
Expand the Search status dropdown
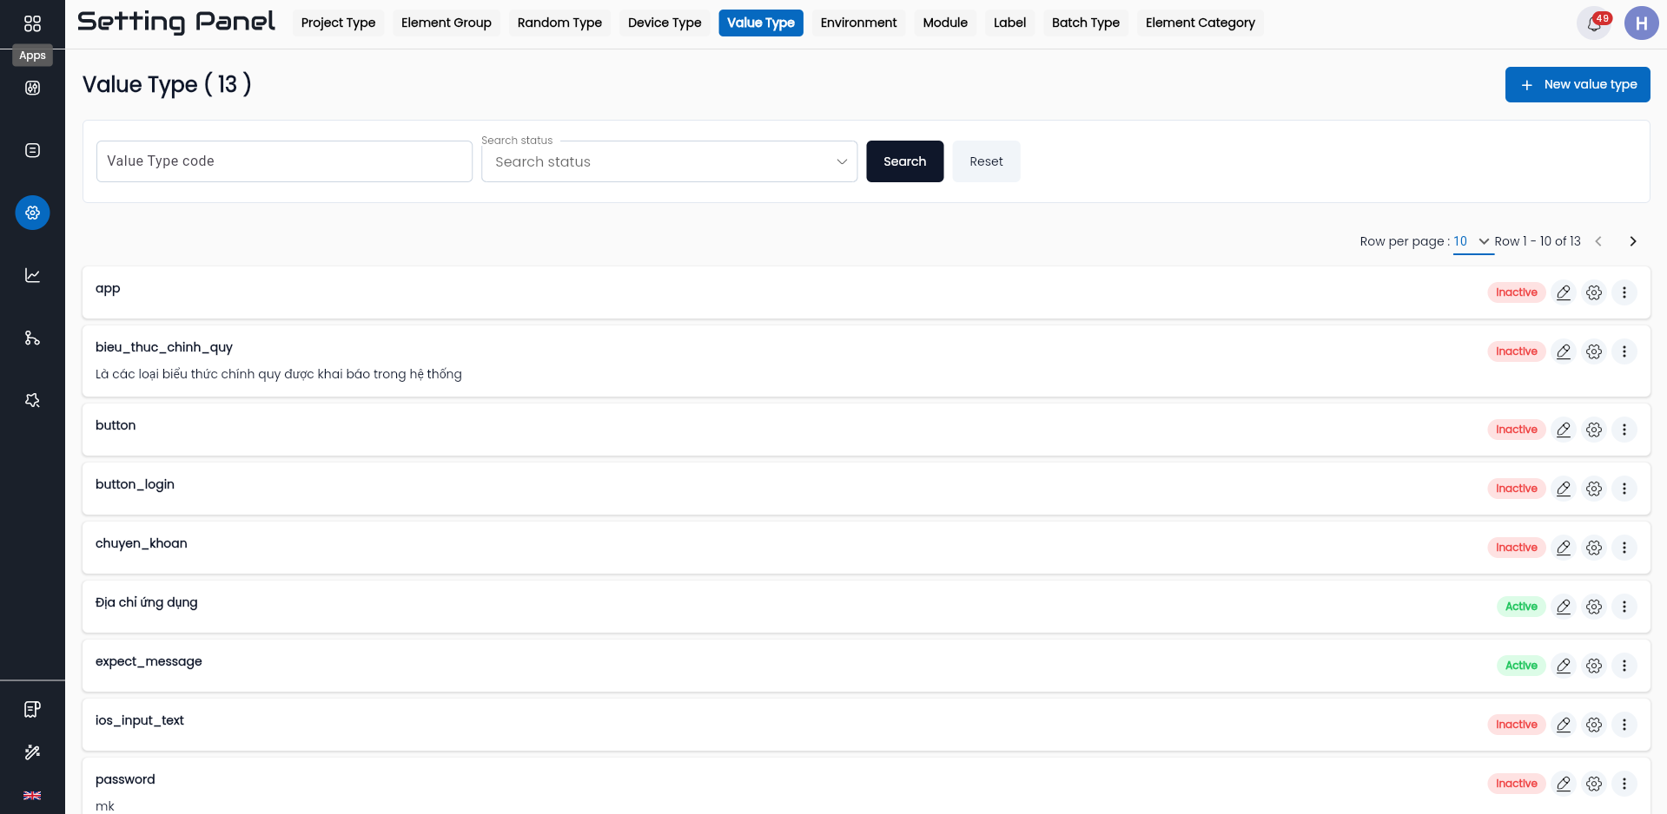click(669, 161)
